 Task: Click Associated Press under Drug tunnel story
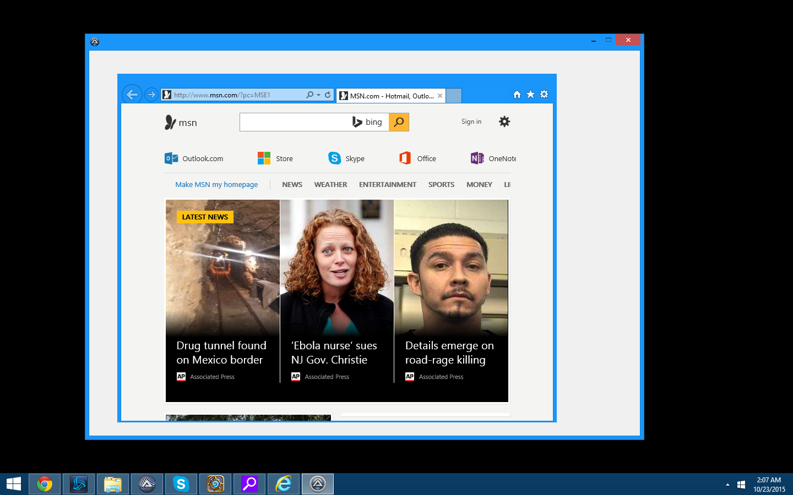[212, 377]
